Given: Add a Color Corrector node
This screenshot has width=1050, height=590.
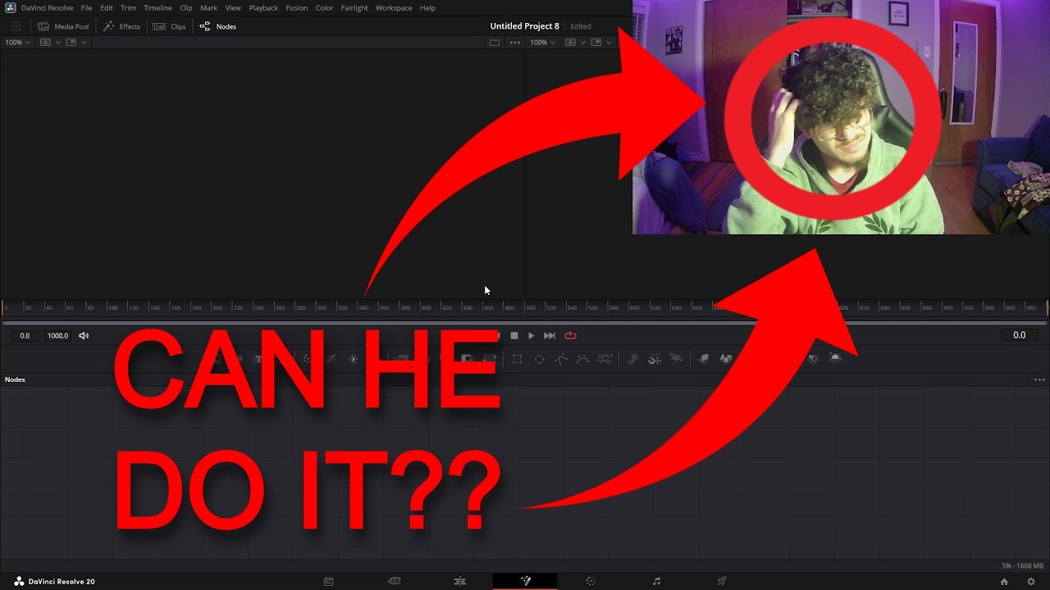Looking at the screenshot, I should click(307, 359).
